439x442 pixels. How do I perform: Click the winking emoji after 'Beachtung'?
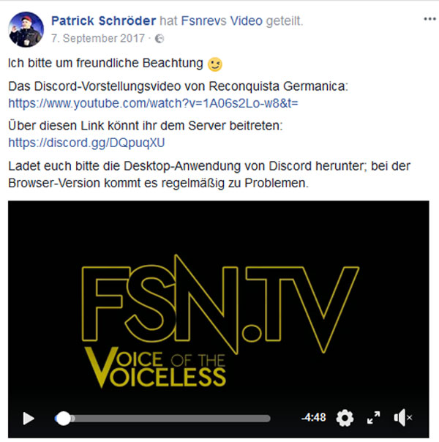pyautogui.click(x=214, y=64)
